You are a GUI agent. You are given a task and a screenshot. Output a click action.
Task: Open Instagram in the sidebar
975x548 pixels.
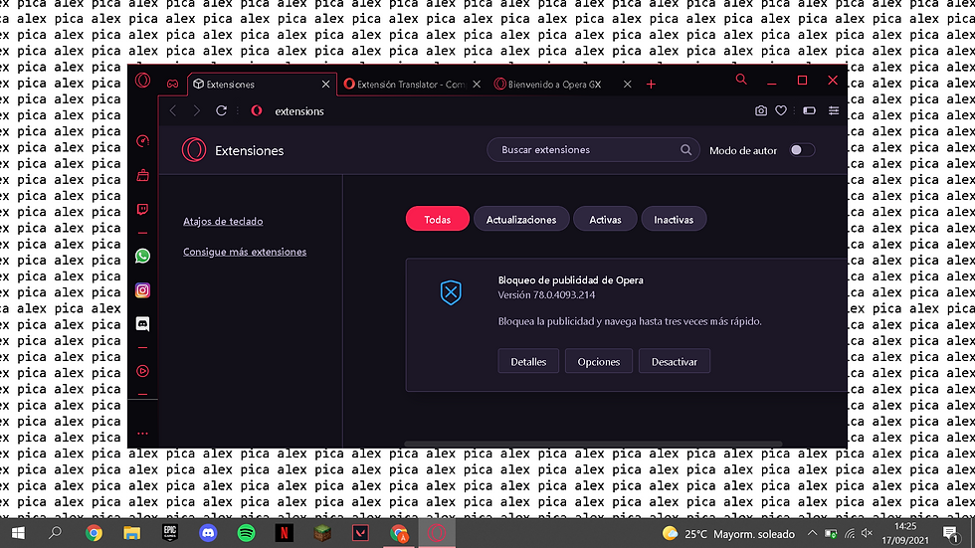143,290
